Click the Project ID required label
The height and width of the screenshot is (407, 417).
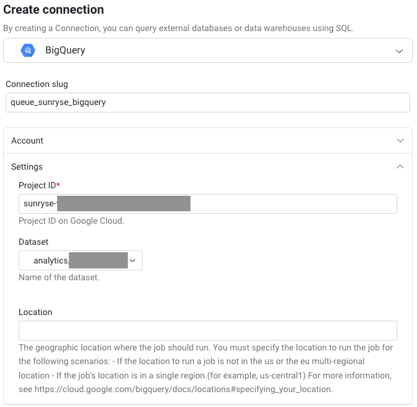point(39,185)
